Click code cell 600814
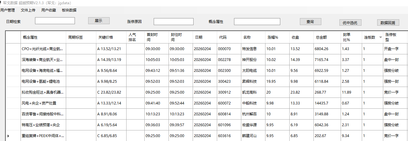Screen dimensions: 408x141 click(229, 114)
